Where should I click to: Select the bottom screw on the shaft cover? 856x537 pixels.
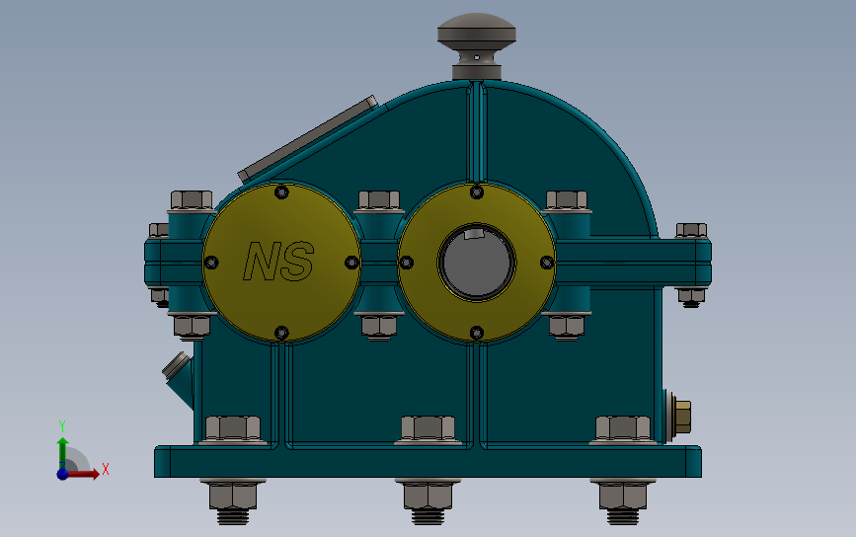point(477,333)
